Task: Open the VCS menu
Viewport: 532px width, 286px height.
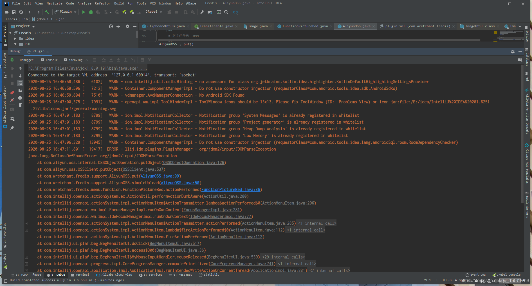Action: click(x=153, y=3)
